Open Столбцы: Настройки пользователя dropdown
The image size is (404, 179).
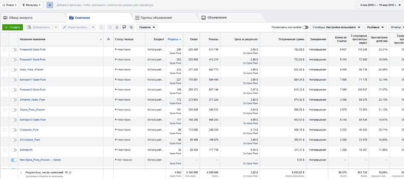[337, 27]
